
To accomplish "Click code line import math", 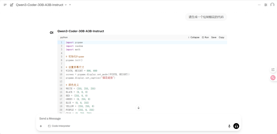I will click(73, 50).
